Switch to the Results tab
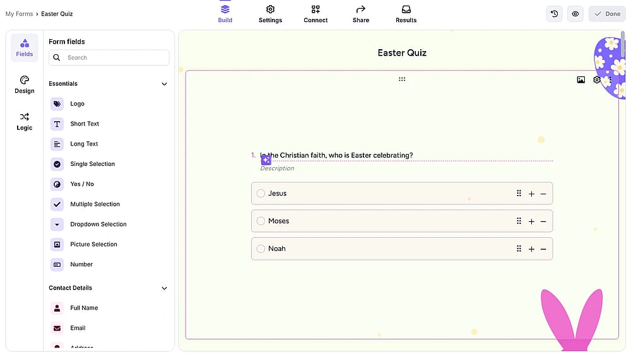Viewport: 631px width, 357px height. 406,14
